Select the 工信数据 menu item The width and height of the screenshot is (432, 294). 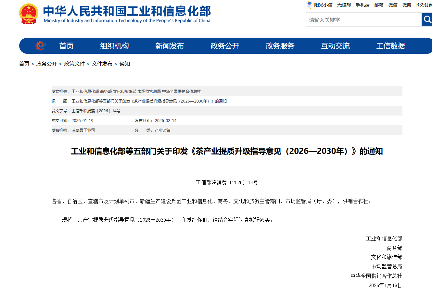390,46
